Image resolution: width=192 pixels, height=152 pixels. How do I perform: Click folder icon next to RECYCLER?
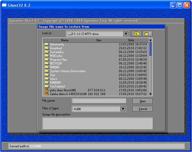coord(47,63)
